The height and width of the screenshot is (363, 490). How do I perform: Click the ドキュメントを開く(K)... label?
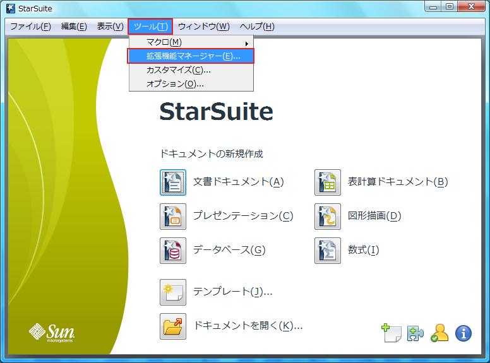(x=248, y=326)
